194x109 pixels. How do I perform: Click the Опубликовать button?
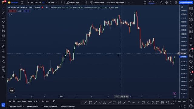click(x=186, y=2)
